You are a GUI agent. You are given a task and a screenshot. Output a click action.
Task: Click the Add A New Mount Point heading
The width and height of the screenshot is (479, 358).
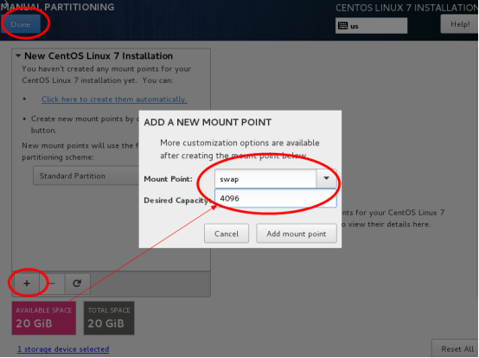pyautogui.click(x=208, y=122)
